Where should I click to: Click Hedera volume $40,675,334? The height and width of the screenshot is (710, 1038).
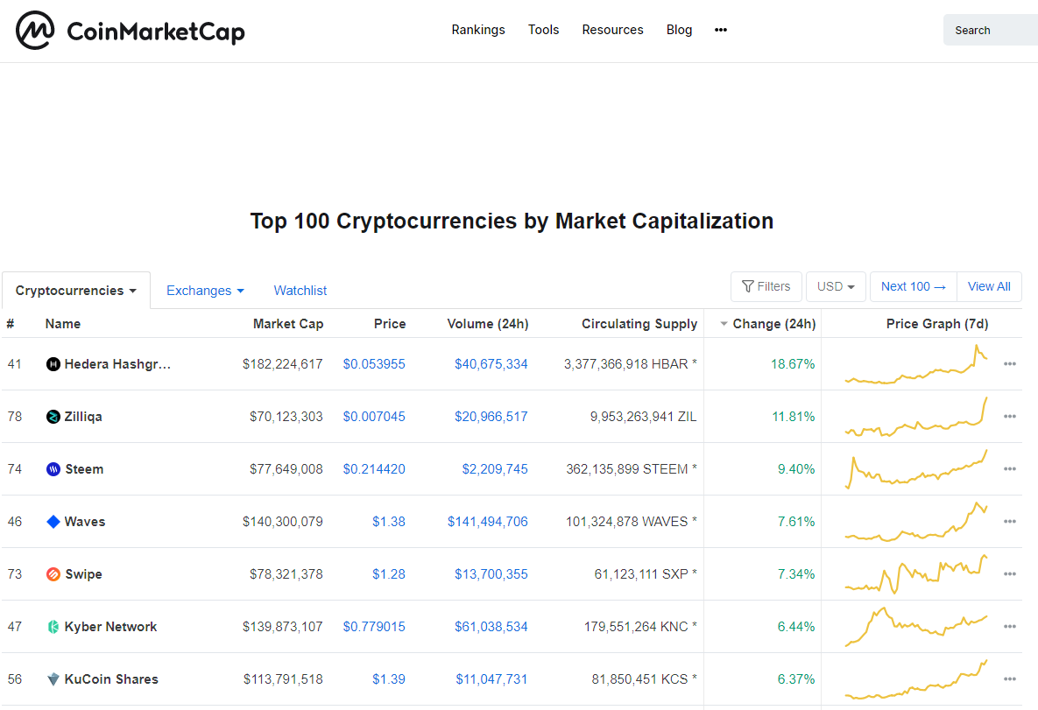[491, 364]
